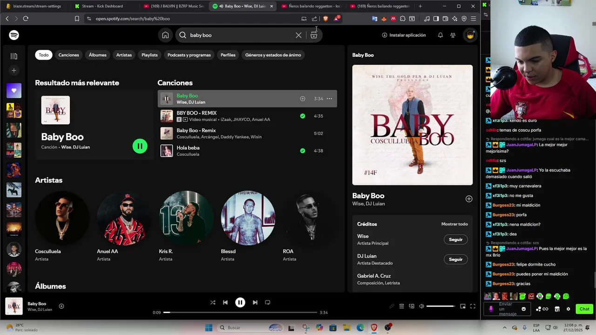Open the Spotify profile avatar menu
596x335 pixels.
click(x=470, y=35)
